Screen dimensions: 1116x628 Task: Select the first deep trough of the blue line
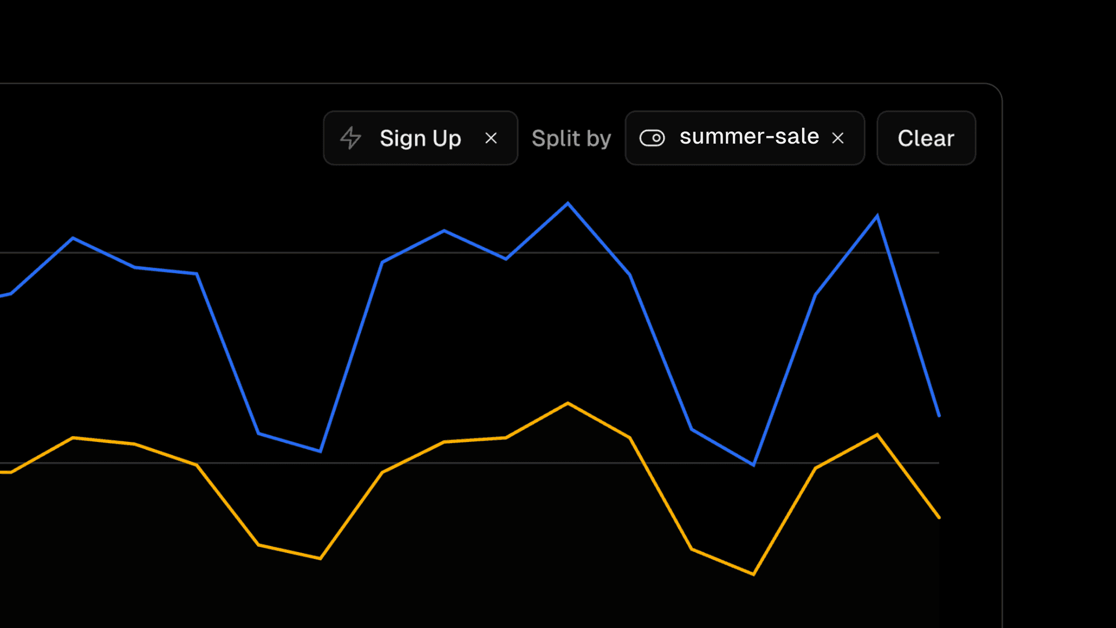tap(320, 451)
